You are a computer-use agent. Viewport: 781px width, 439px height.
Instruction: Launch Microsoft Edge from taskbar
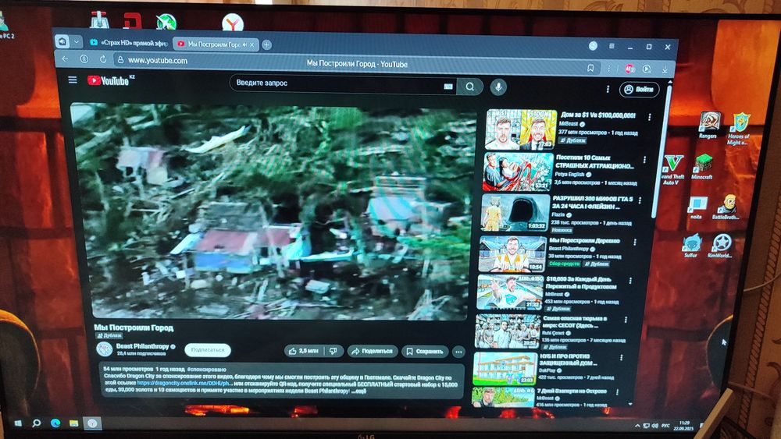pyautogui.click(x=55, y=423)
